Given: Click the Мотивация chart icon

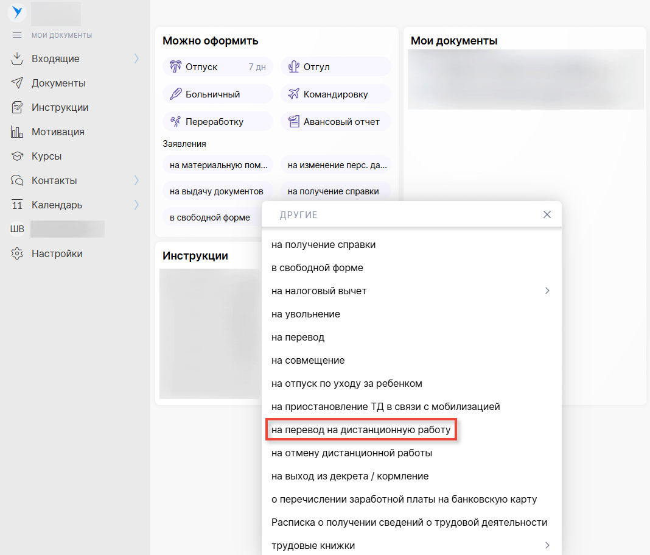Looking at the screenshot, I should [x=17, y=132].
